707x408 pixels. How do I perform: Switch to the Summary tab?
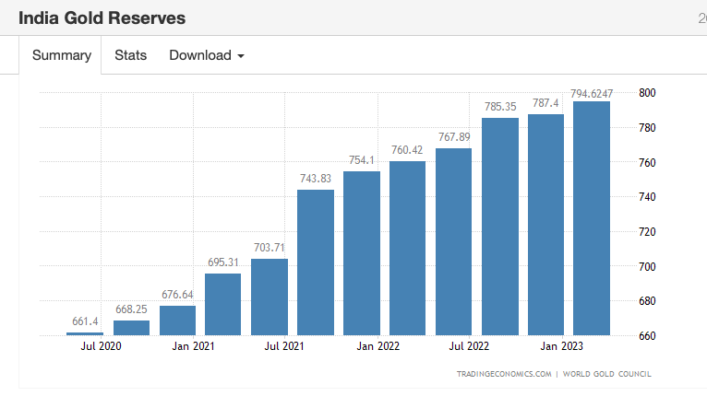62,55
